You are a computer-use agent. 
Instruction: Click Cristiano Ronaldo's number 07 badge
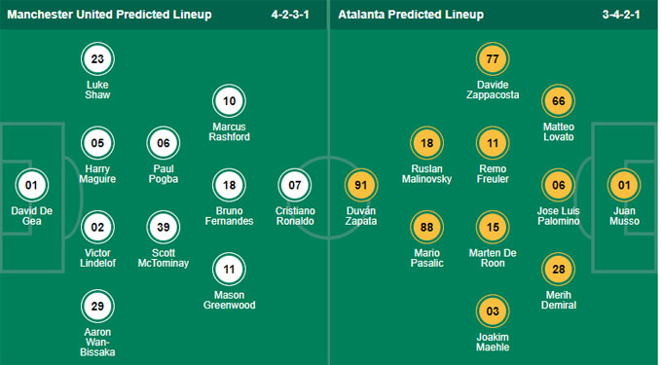[295, 185]
